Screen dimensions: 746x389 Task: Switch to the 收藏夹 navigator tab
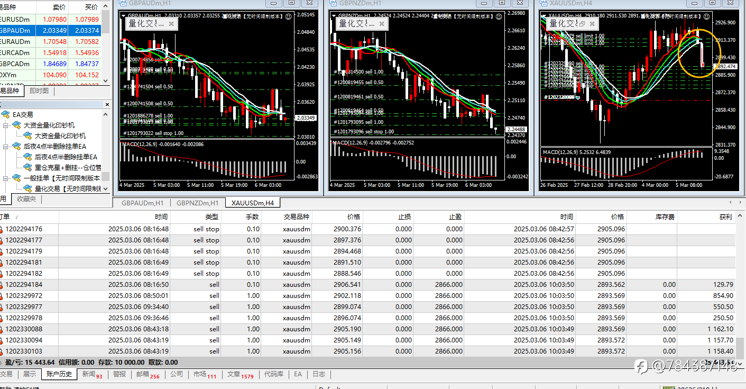tap(26, 199)
